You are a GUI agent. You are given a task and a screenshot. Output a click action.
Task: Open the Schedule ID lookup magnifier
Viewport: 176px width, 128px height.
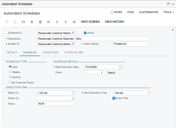tap(73, 33)
